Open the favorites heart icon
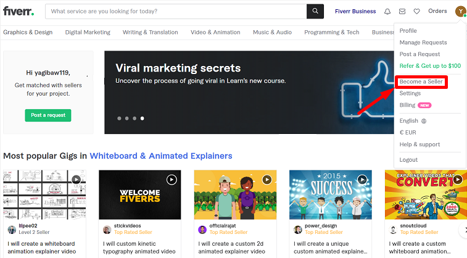 [416, 11]
